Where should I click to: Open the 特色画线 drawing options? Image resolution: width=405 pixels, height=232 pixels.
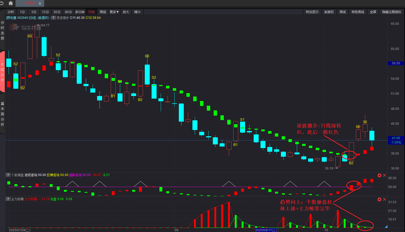click(x=358, y=12)
